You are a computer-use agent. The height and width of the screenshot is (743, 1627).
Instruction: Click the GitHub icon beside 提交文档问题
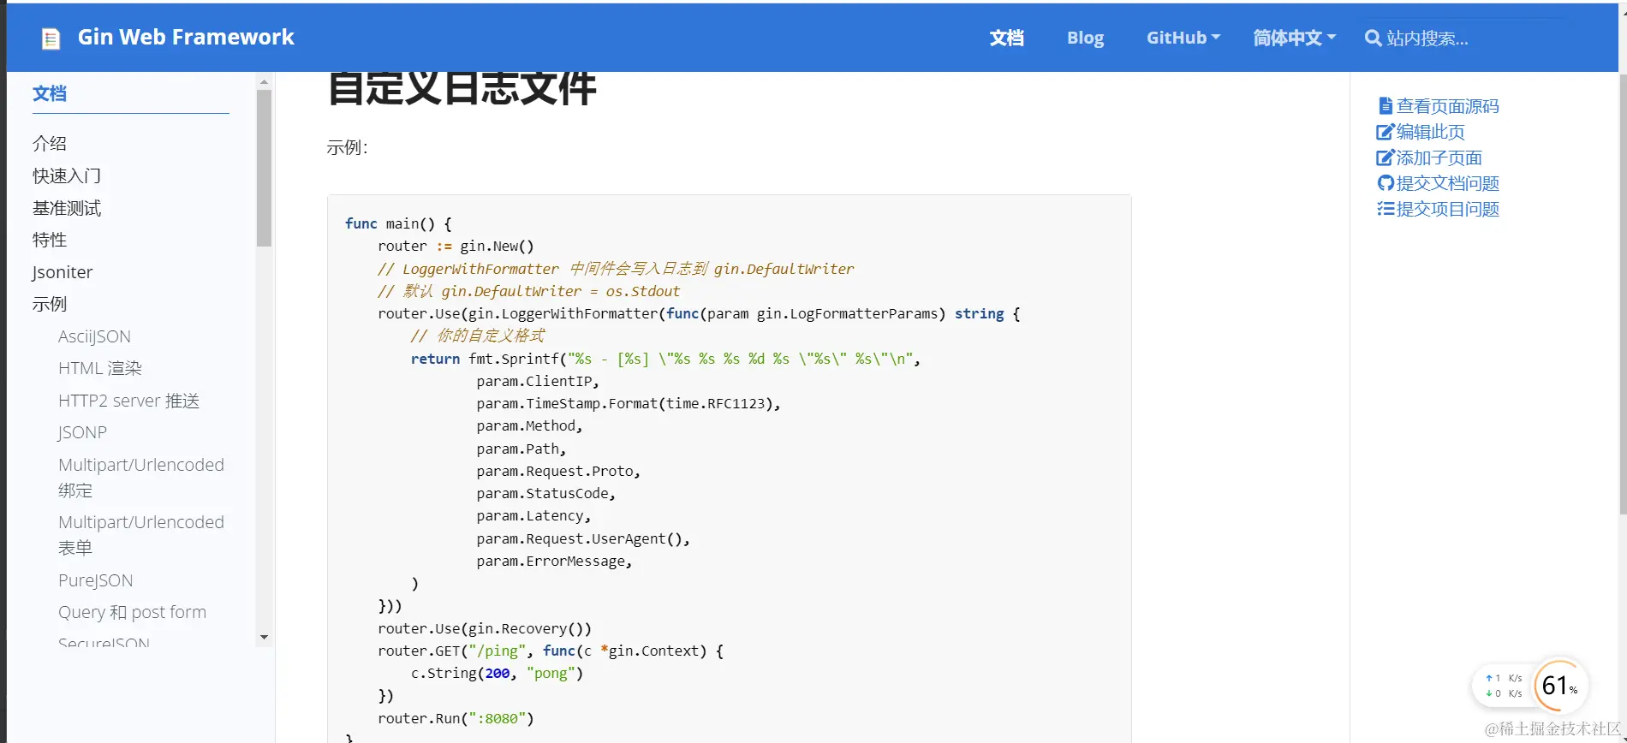tap(1386, 183)
